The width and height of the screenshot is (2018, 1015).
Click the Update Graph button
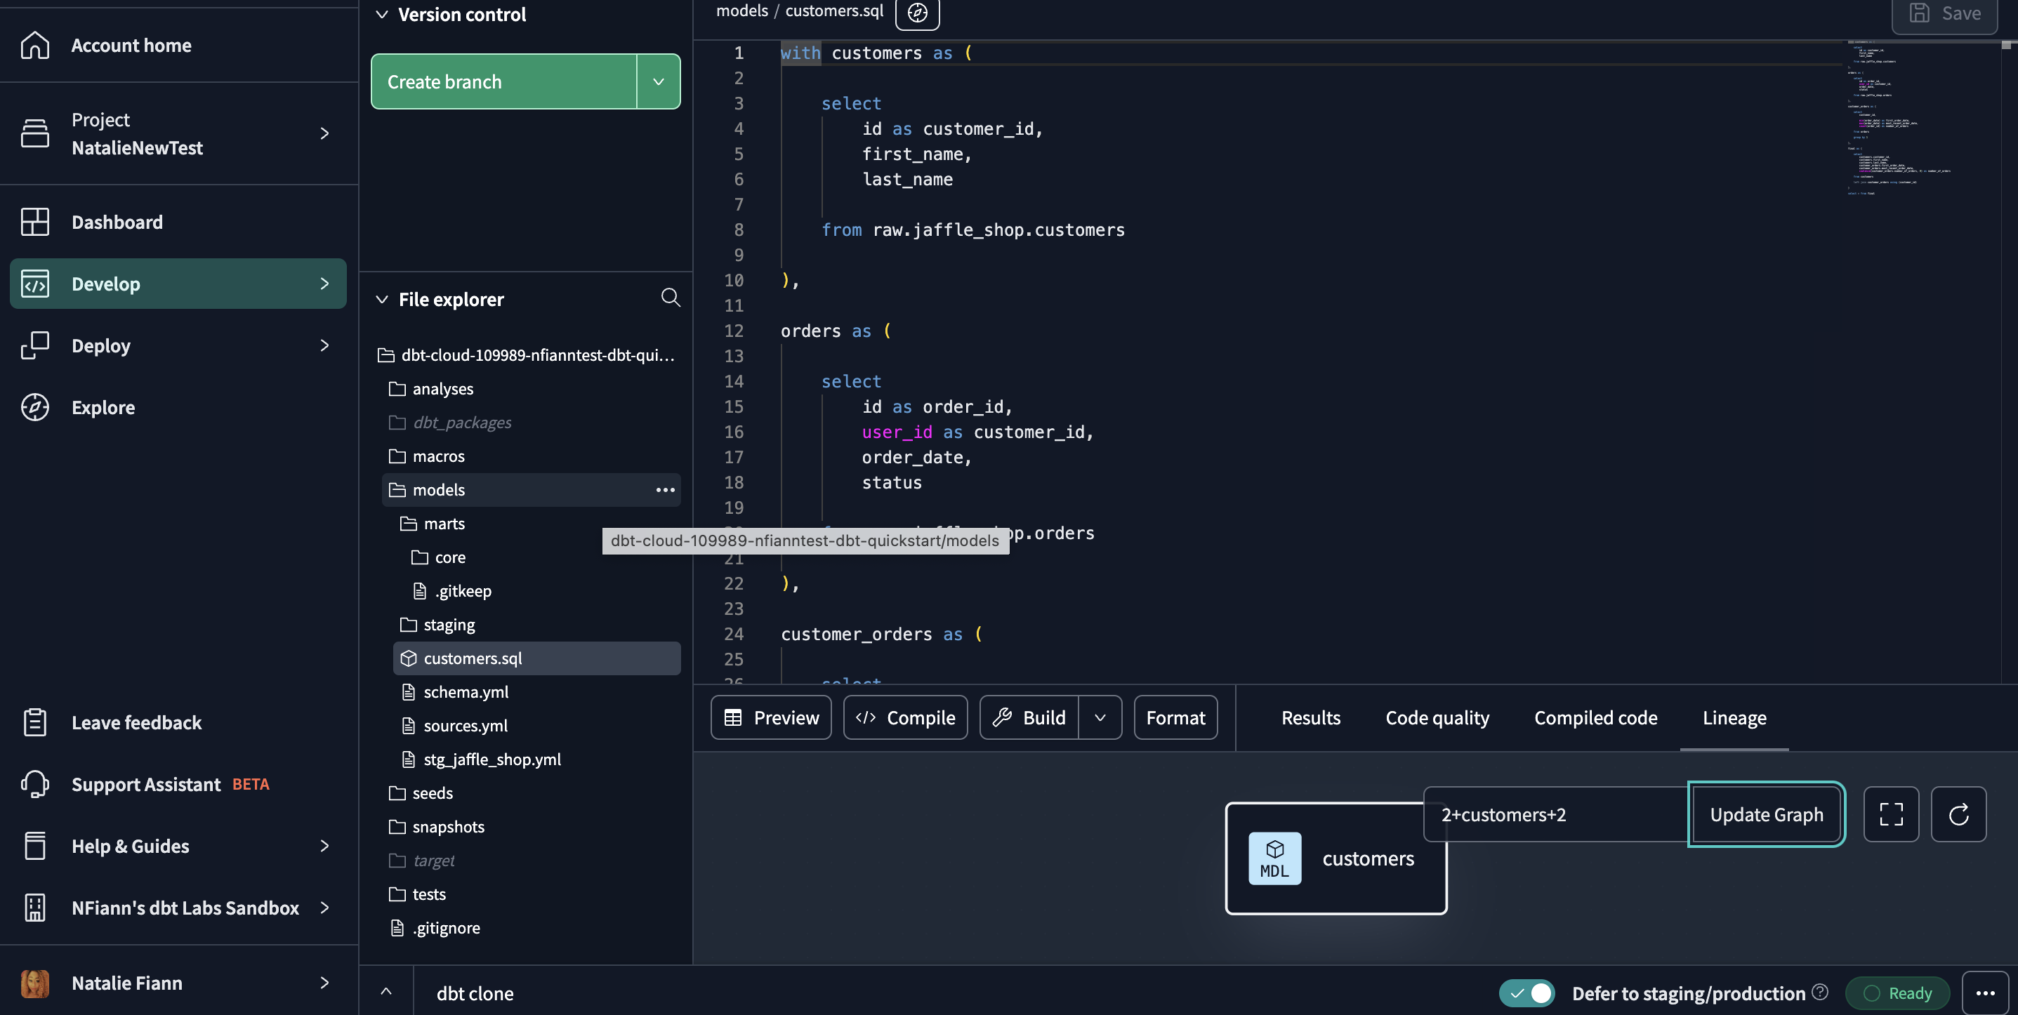pos(1767,814)
